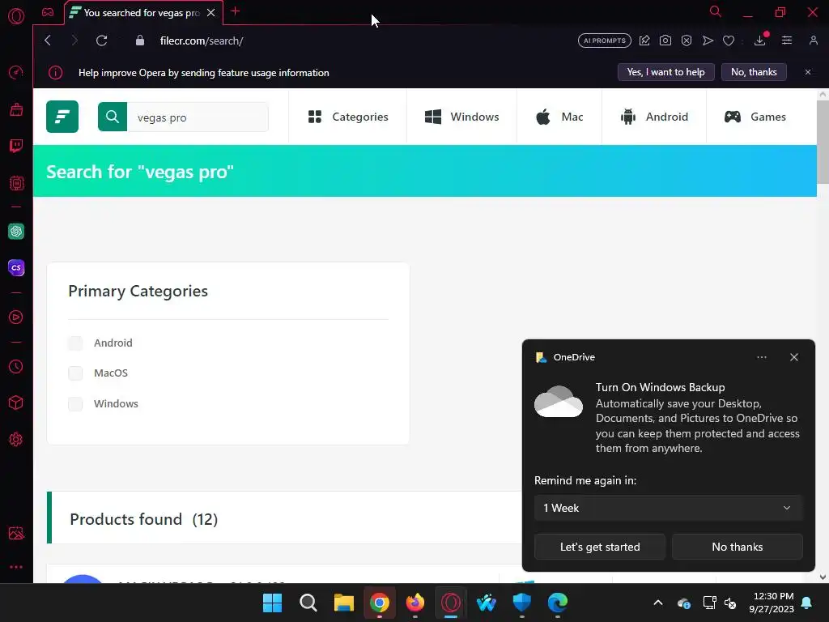
Task: Click 'Yes, I want to help' button
Action: tap(665, 72)
